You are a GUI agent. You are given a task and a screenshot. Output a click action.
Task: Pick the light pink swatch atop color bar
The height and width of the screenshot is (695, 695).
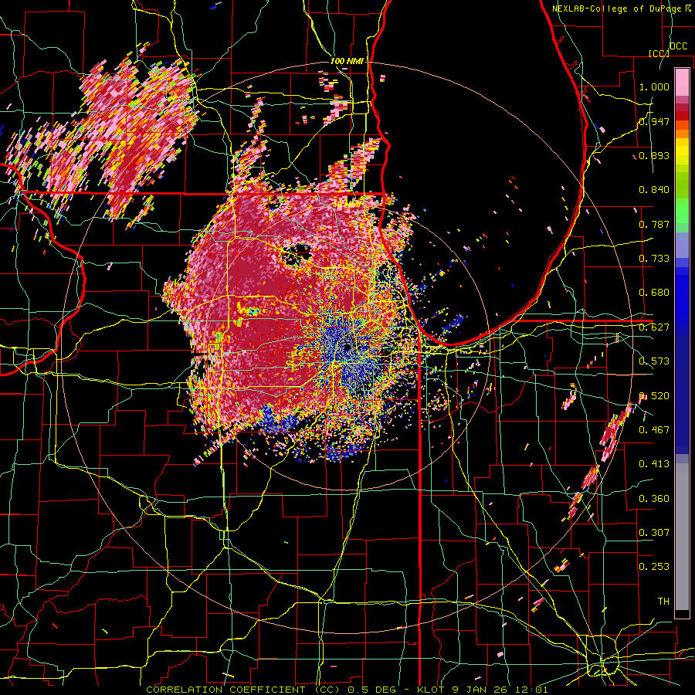[x=682, y=83]
